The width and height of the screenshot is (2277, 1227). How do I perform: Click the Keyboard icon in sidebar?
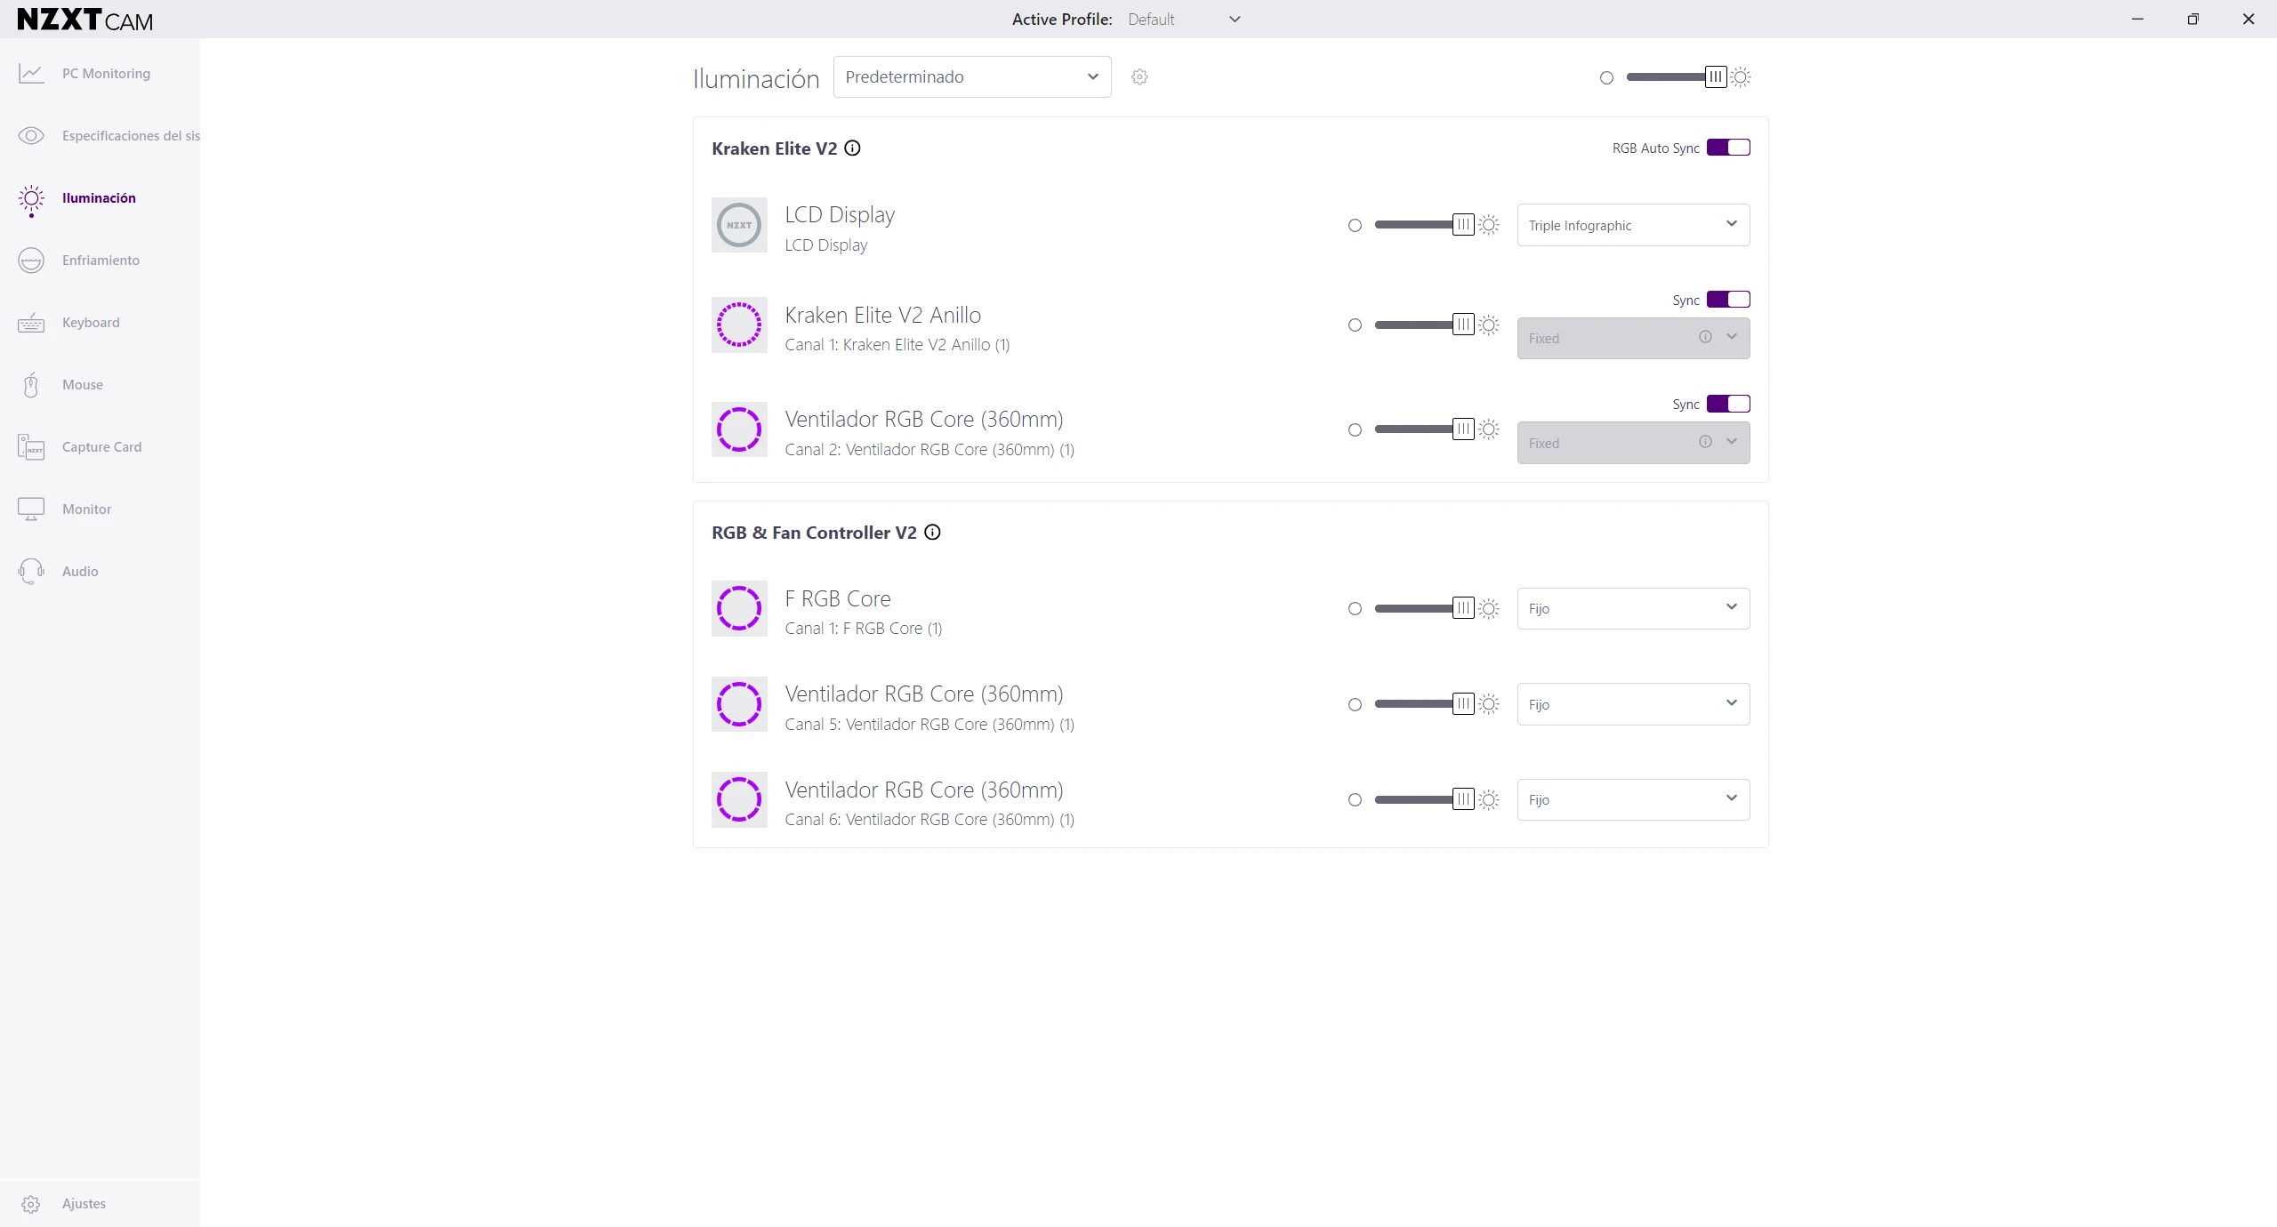click(31, 323)
